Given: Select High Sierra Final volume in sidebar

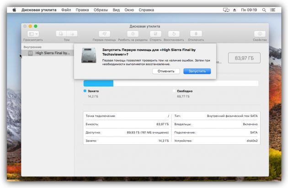Looking at the screenshot, I should (52, 53).
